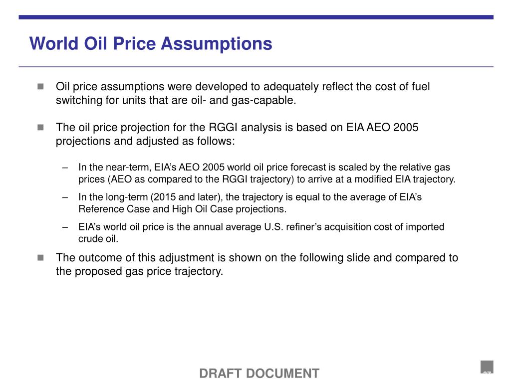Click the World Oil Price Assumptions title
The width and height of the screenshot is (511, 383).
[151, 44]
